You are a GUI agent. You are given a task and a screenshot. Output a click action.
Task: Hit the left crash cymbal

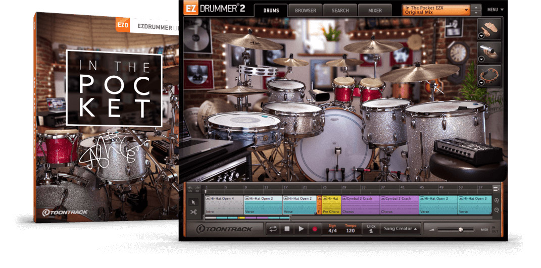pos(248,41)
